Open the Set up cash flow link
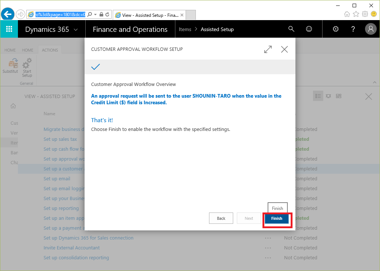Screen dimensions: 380x271 tap(64, 149)
